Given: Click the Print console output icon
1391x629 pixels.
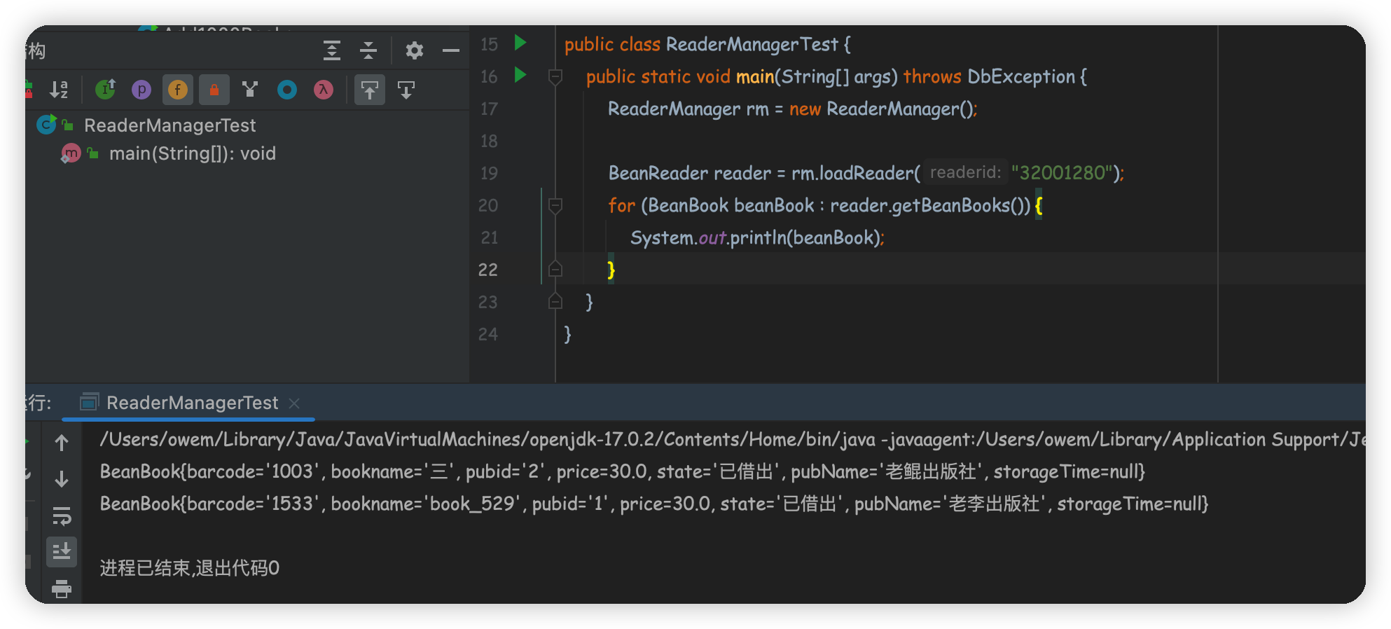Looking at the screenshot, I should 62,588.
